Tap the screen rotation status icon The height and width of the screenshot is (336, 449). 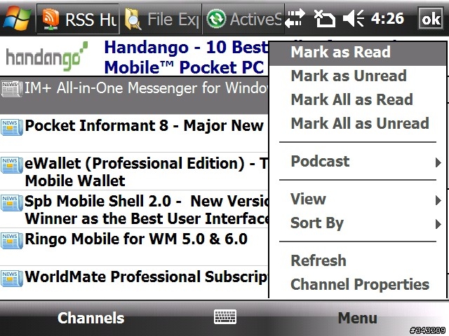(x=324, y=18)
